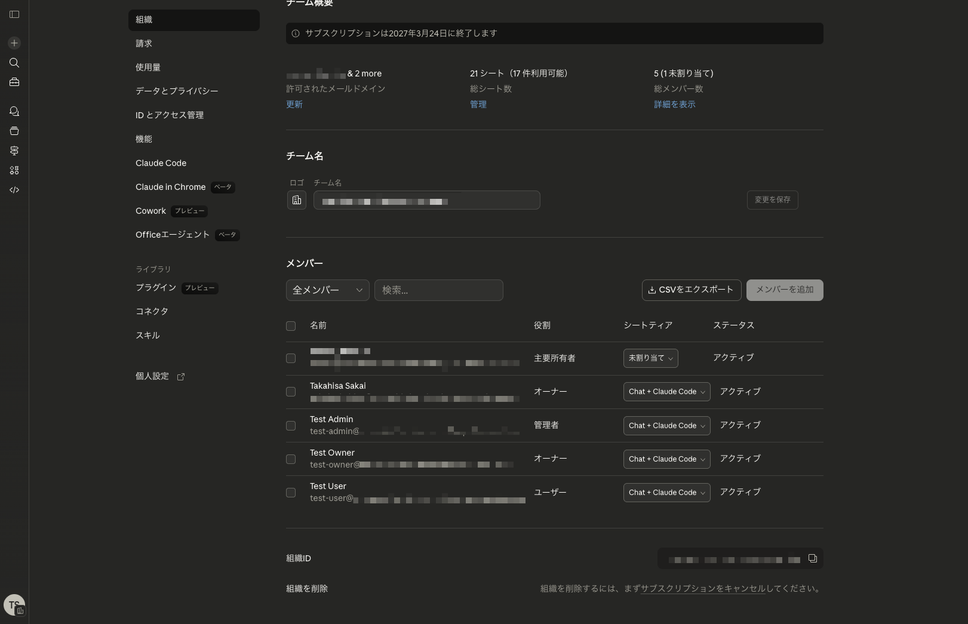Follow the サブスクリプションをキャンセル link
This screenshot has height=624, width=968.
(x=703, y=589)
